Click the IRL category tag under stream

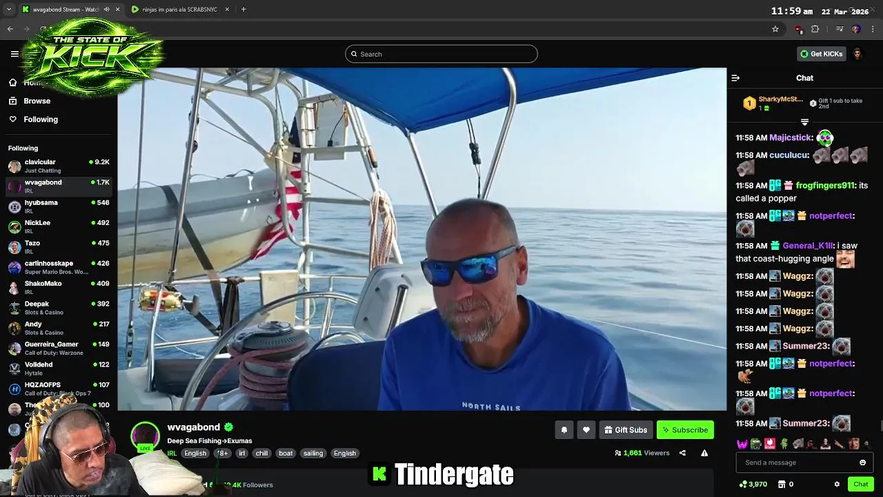point(172,454)
